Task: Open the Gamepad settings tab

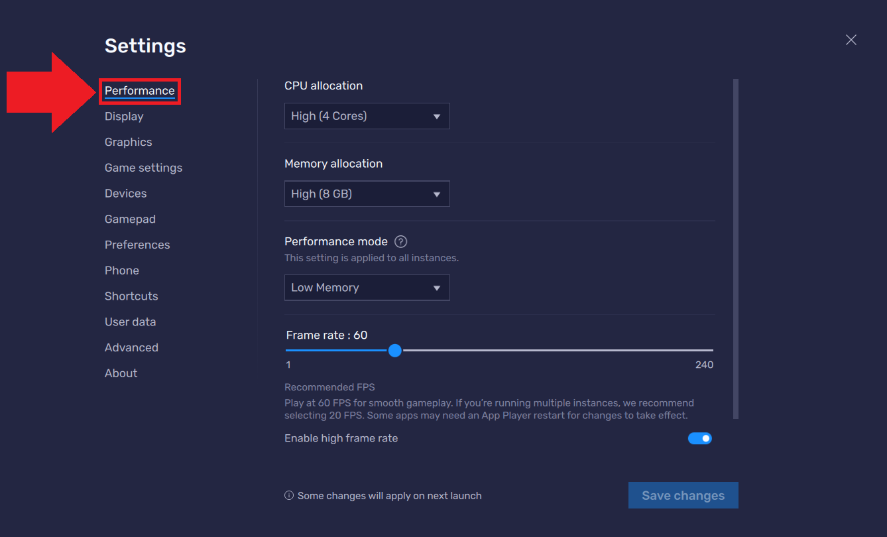Action: pos(130,219)
